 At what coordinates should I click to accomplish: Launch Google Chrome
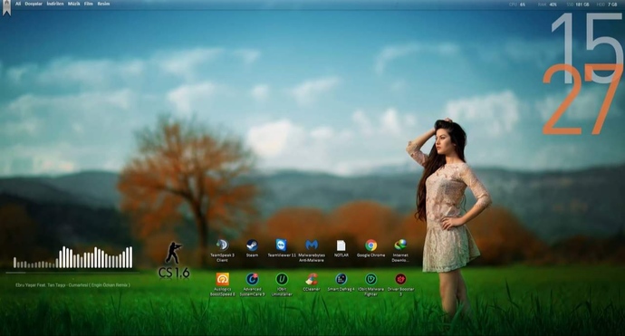pyautogui.click(x=371, y=248)
